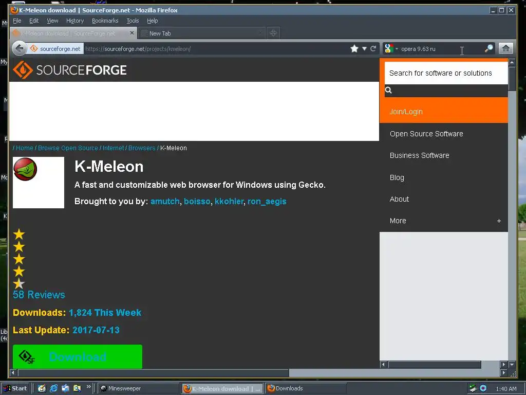The width and height of the screenshot is (526, 395).
Task: Close the K-Meleon download tab
Action: tap(132, 33)
